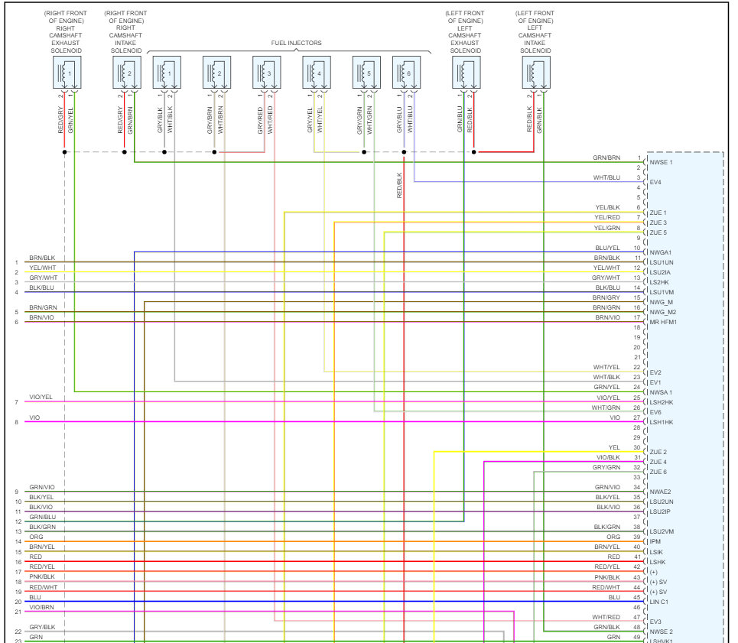
Task: Click the right camshaft exhaust solenoid symbol
Action: [67, 72]
